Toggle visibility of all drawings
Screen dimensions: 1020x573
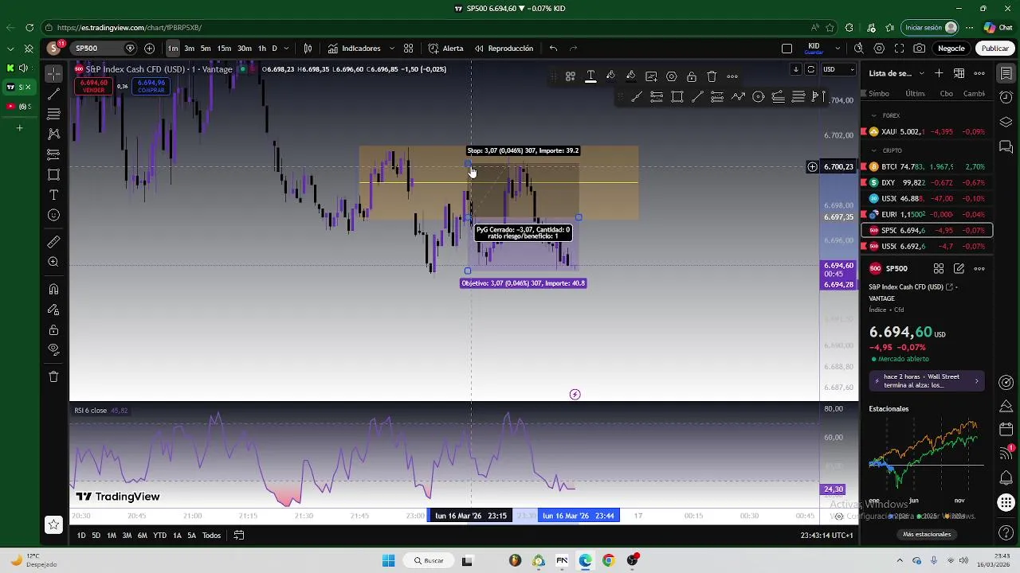coord(53,349)
